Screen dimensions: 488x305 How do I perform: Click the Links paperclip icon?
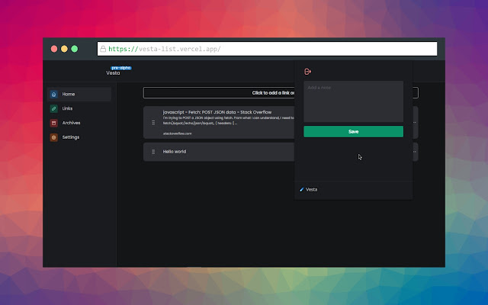point(54,108)
